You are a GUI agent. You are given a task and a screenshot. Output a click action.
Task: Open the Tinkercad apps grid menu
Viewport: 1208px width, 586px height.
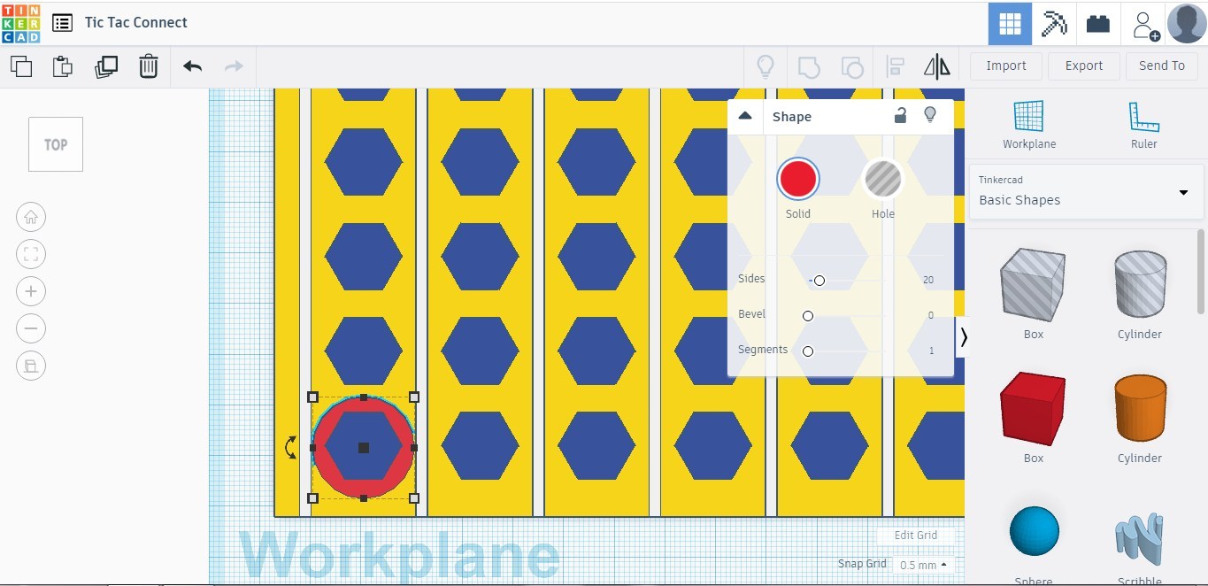1008,22
